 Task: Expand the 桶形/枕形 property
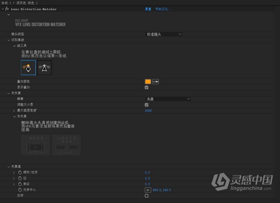tap(14, 172)
